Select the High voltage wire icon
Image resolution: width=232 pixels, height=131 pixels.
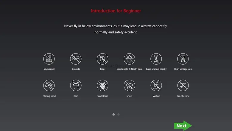pos(183,59)
